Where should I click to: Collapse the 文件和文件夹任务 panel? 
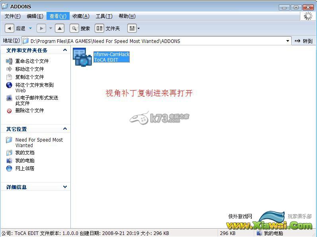click(65, 50)
